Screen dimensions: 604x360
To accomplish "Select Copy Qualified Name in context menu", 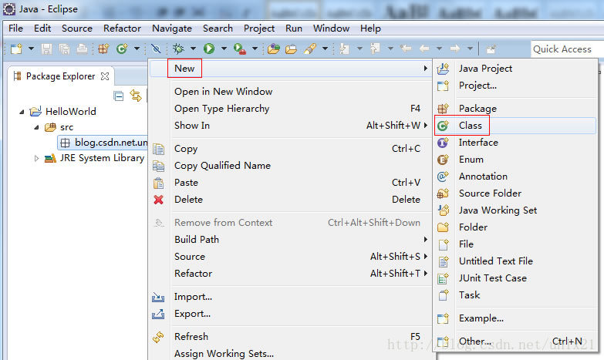I will click(290, 166).
